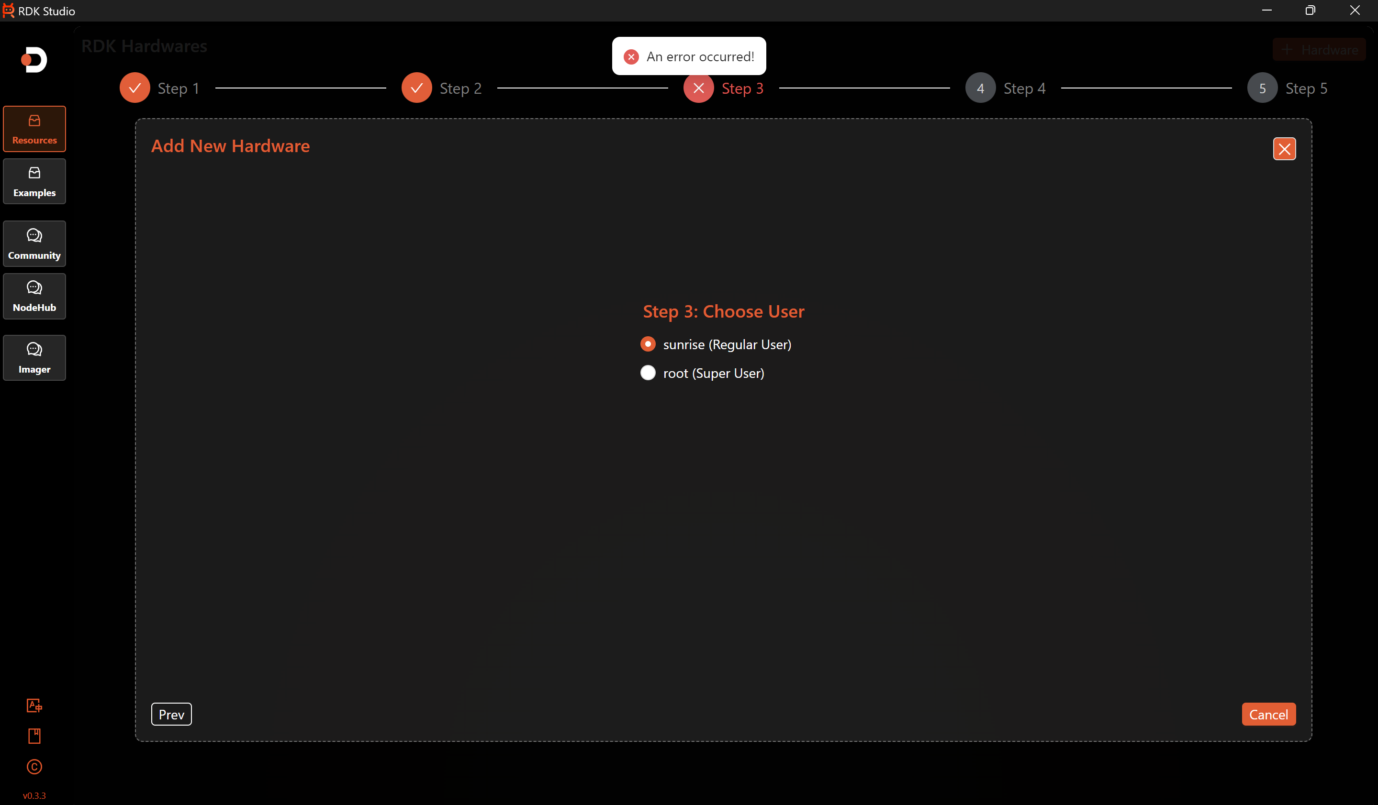Click the Step 1 completed checkmark
The width and height of the screenshot is (1378, 805).
coord(135,88)
